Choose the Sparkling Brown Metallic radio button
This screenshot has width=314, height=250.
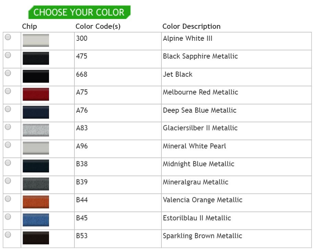pos(8,235)
